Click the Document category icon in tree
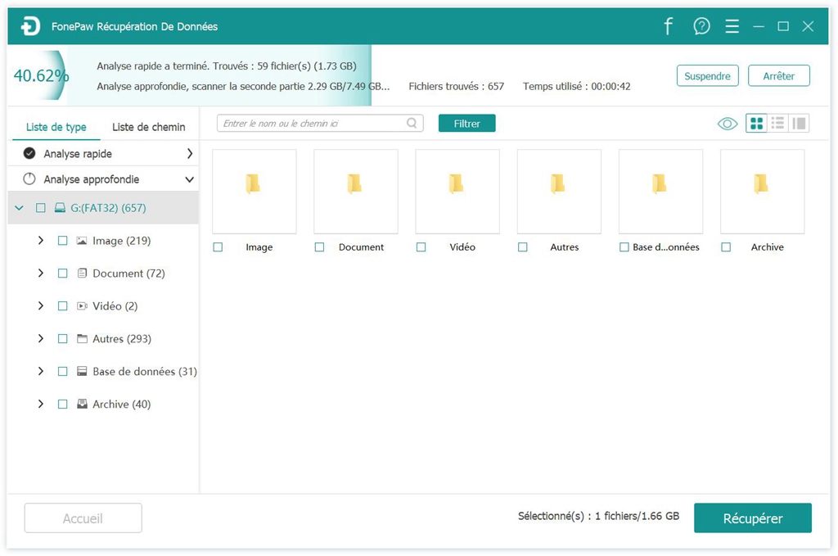The width and height of the screenshot is (838, 556). coord(82,273)
